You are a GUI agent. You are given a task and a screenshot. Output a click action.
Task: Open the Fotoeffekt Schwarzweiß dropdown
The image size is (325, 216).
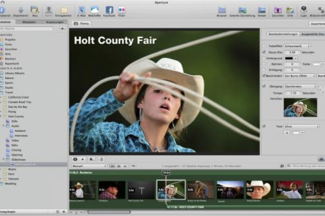(297, 46)
